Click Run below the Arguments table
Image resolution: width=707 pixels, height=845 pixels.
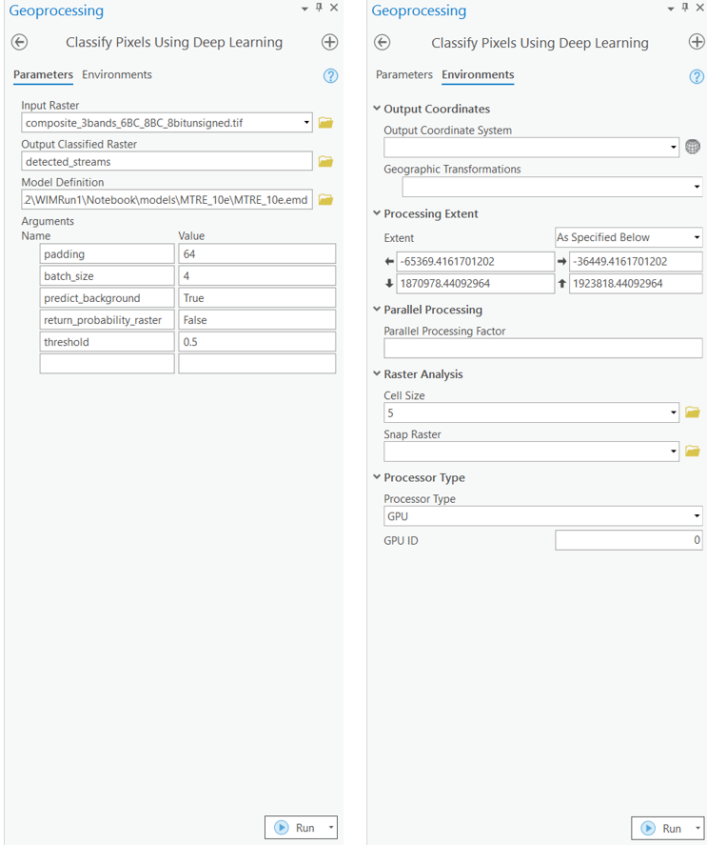(x=296, y=828)
